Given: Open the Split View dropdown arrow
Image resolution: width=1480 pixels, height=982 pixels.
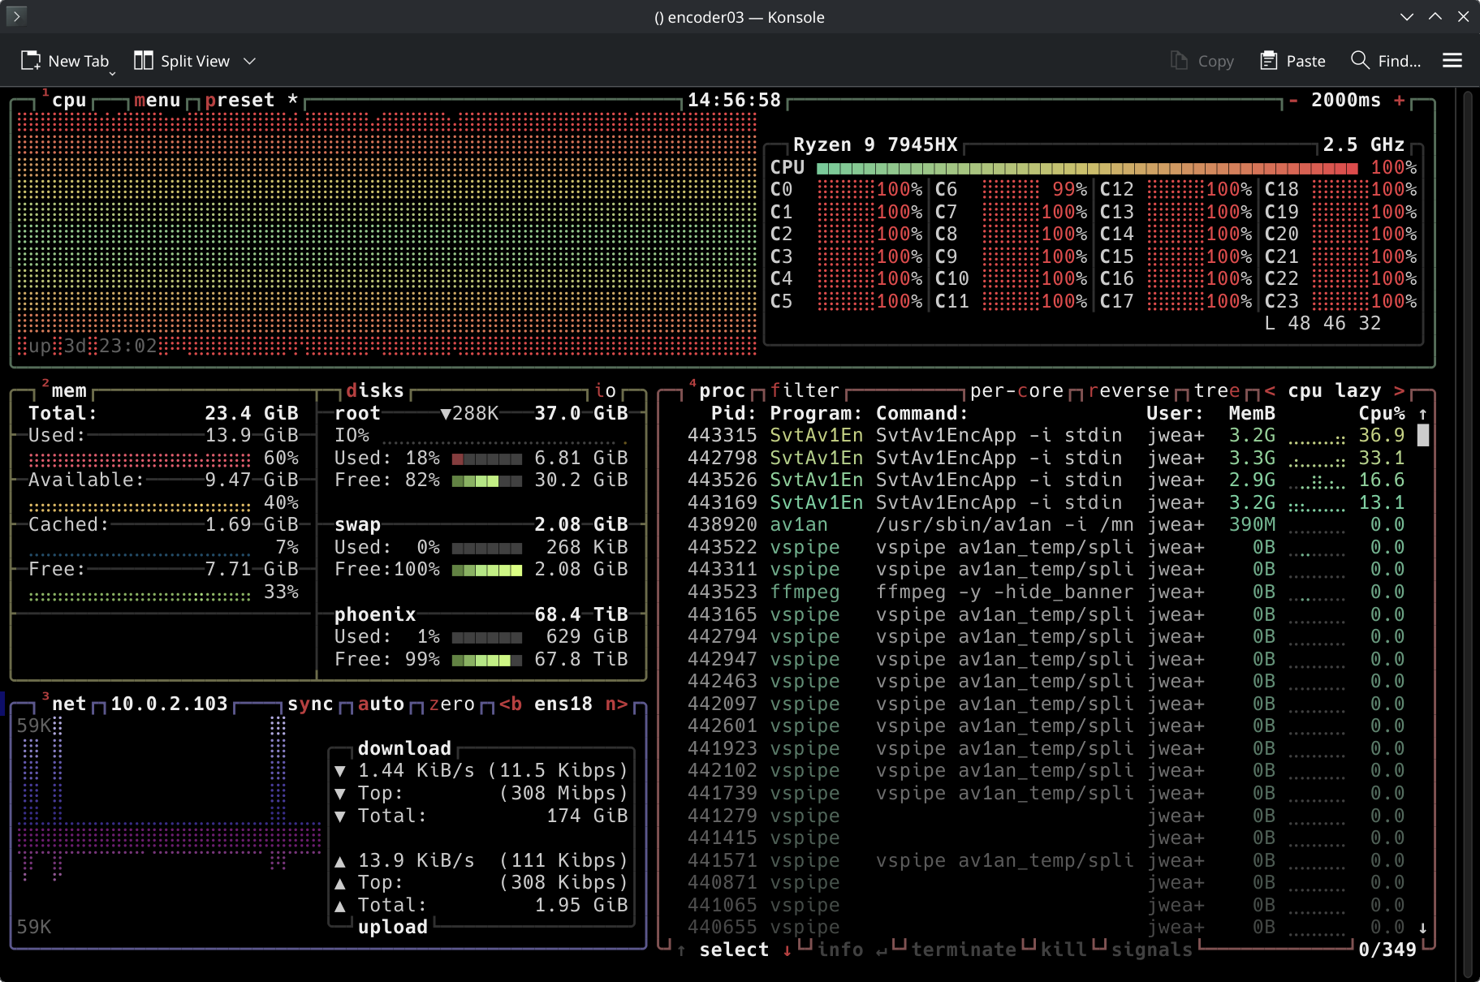Looking at the screenshot, I should click(250, 61).
